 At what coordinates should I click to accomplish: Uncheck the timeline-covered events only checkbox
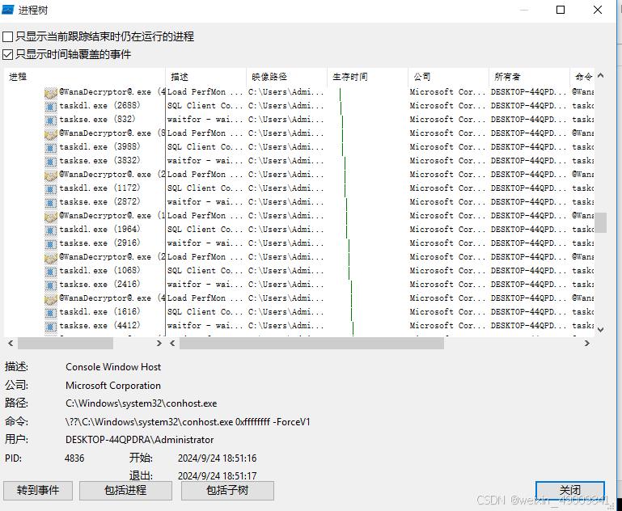click(x=7, y=54)
